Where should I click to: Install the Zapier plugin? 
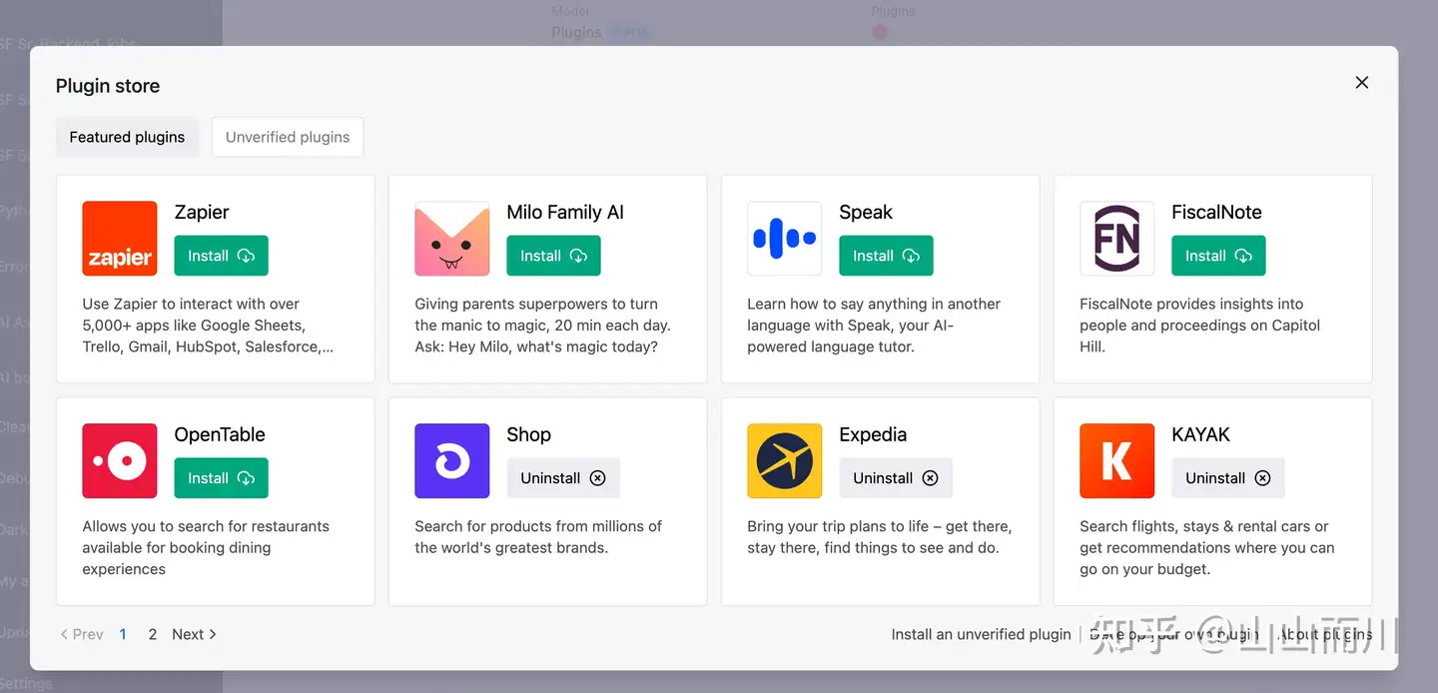(x=221, y=256)
